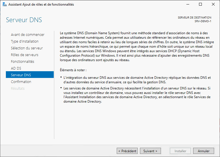The height and width of the screenshot is (157, 220).
Task: Click the wizard app icon in title bar
Action: click(x=4, y=4)
